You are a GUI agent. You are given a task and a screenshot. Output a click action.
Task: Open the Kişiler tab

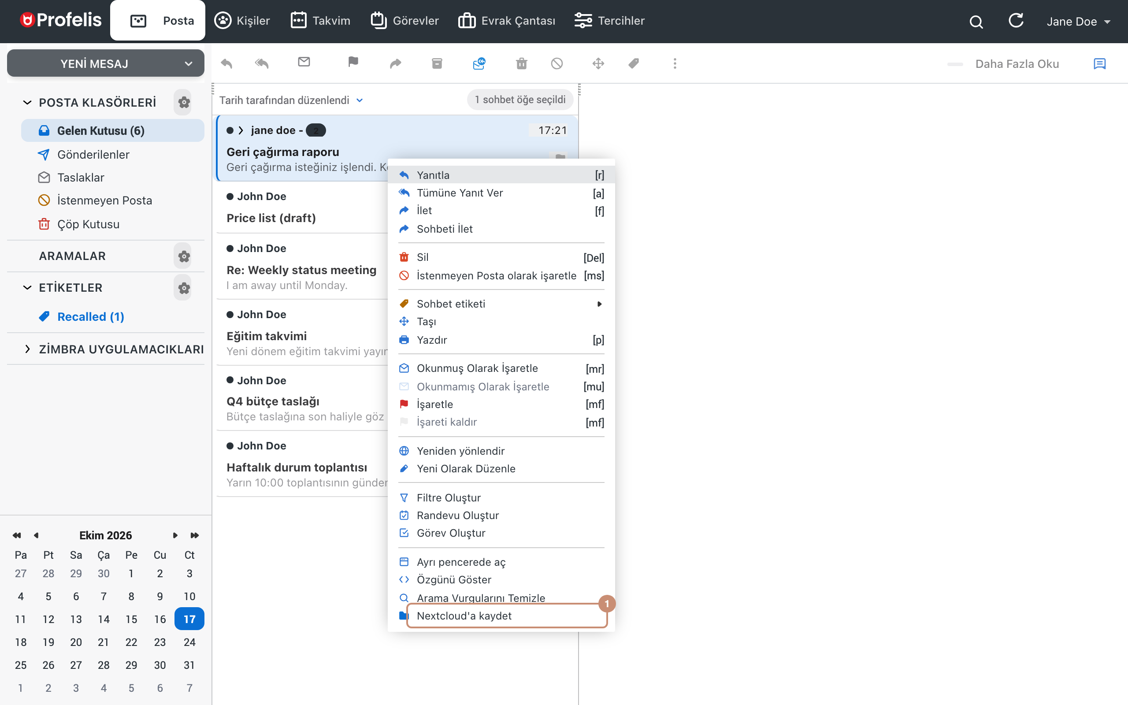point(242,21)
